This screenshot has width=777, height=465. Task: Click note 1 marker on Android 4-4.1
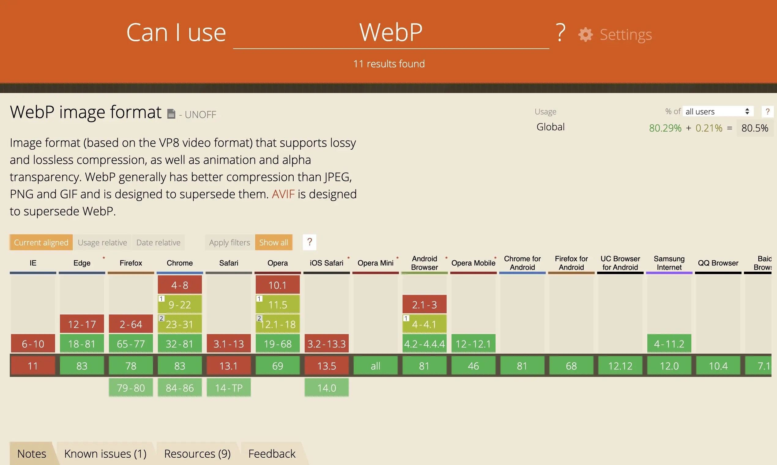pos(406,318)
